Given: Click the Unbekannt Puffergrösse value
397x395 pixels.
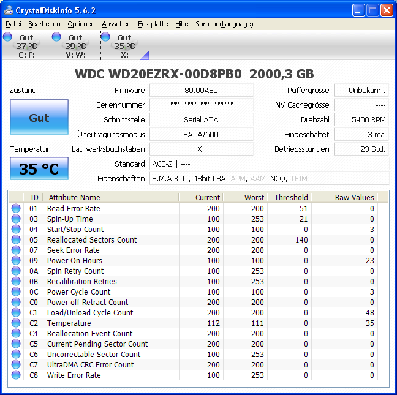Looking at the screenshot, I should pyautogui.click(x=361, y=91).
